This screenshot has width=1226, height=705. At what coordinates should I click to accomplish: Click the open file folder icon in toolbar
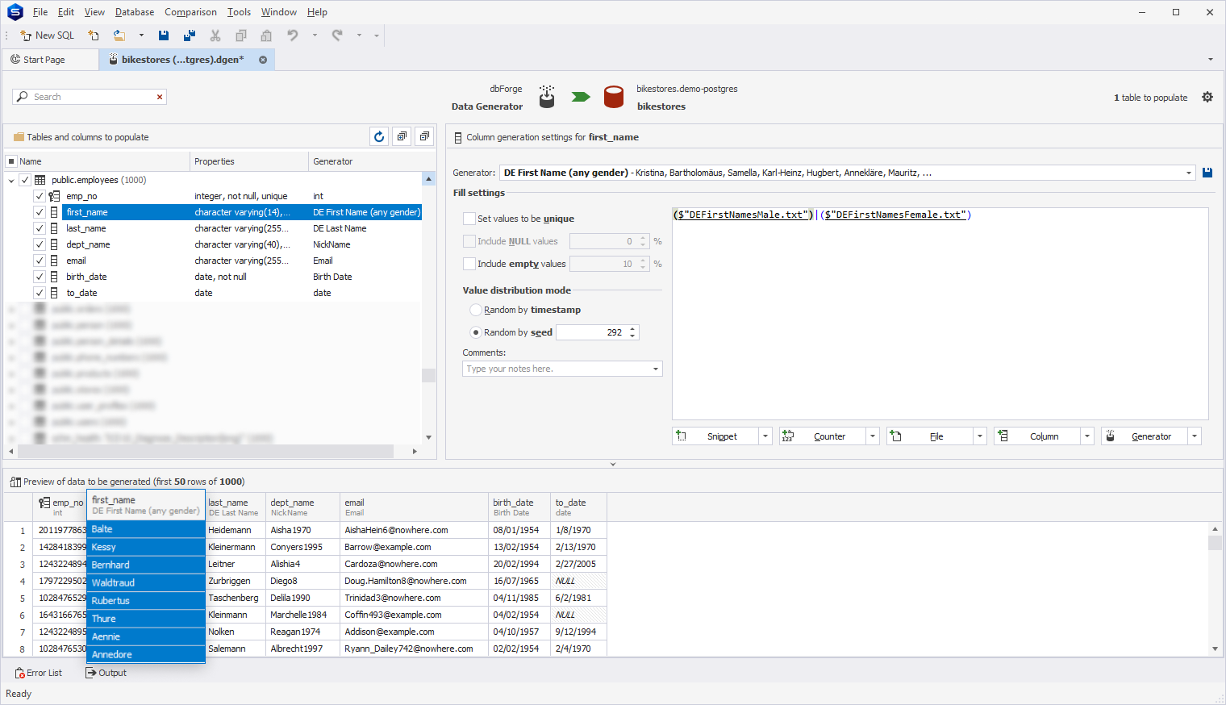coord(119,35)
